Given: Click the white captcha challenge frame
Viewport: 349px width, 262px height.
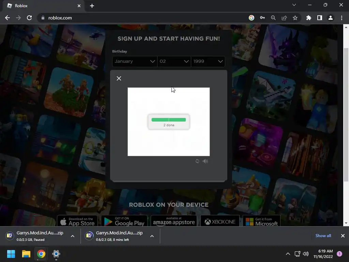Looking at the screenshot, I should 169,122.
